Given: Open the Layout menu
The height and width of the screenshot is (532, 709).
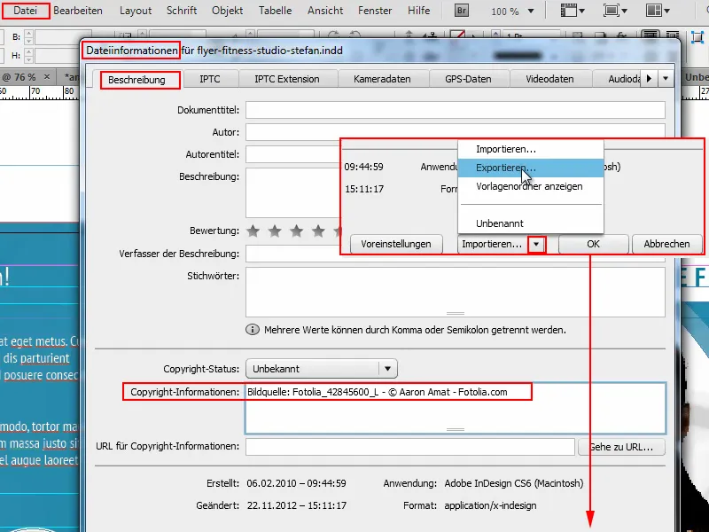Looking at the screenshot, I should pyautogui.click(x=136, y=11).
